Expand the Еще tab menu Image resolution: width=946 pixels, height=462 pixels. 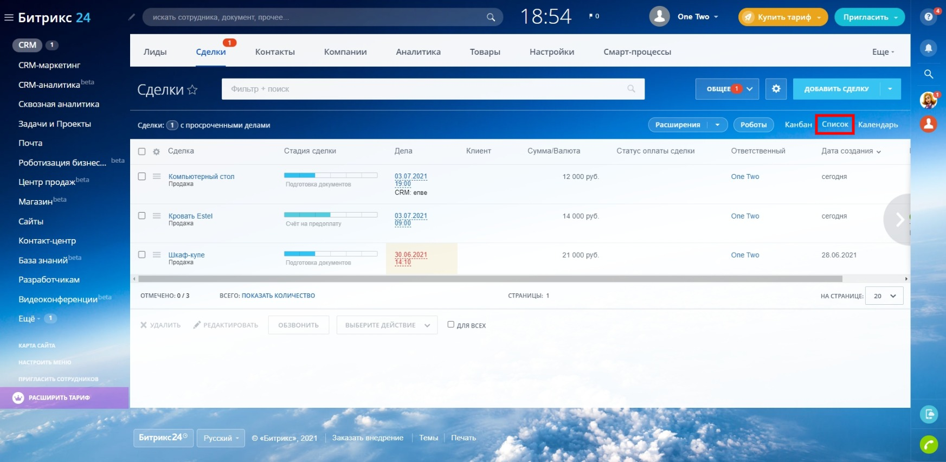[x=883, y=52]
